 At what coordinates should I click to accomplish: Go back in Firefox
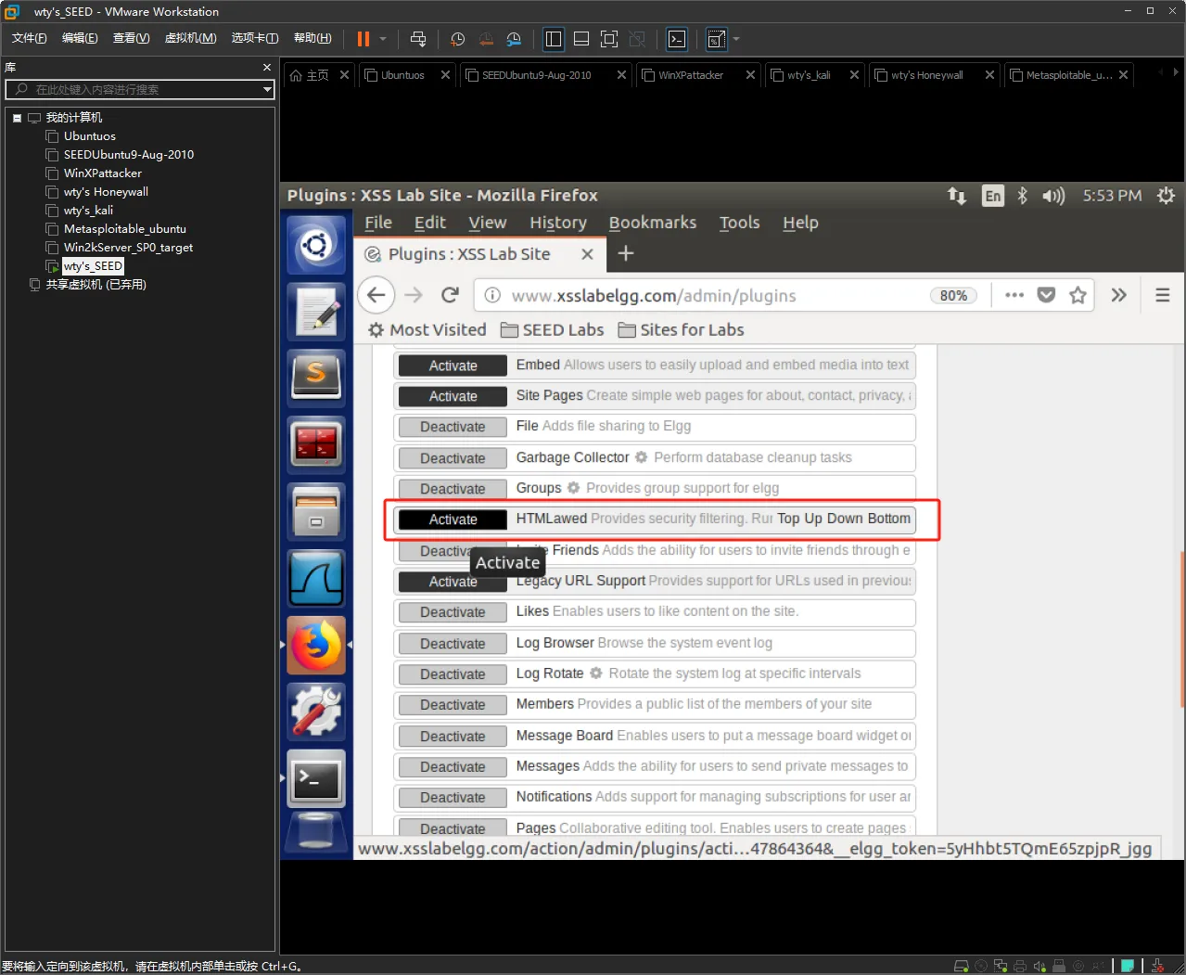pos(376,295)
